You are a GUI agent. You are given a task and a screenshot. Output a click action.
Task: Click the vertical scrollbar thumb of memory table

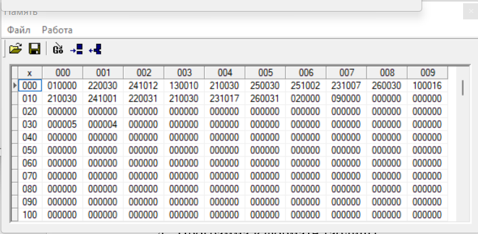[462, 87]
